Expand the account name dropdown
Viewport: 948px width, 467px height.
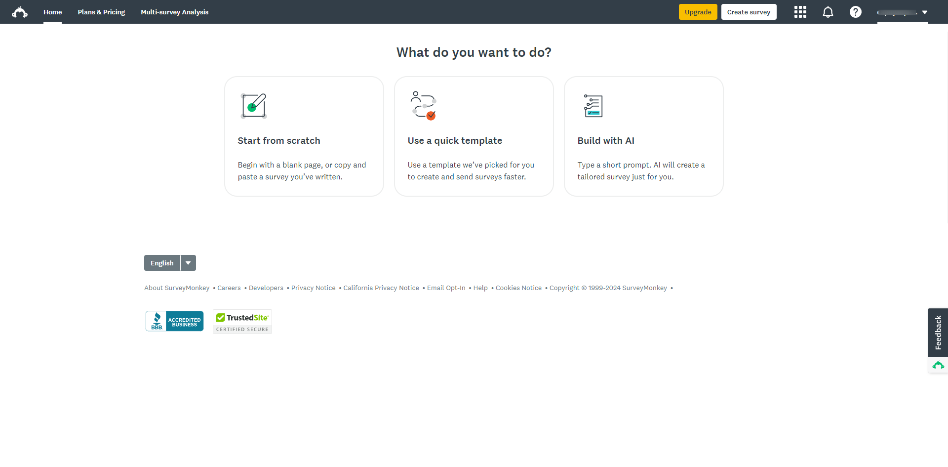point(903,12)
